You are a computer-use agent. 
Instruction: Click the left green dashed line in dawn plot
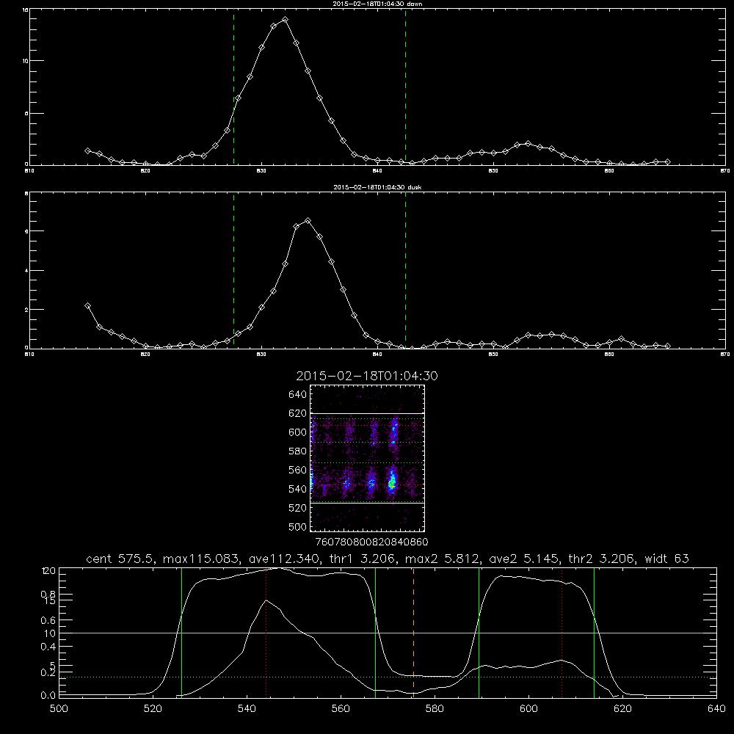pyautogui.click(x=233, y=87)
